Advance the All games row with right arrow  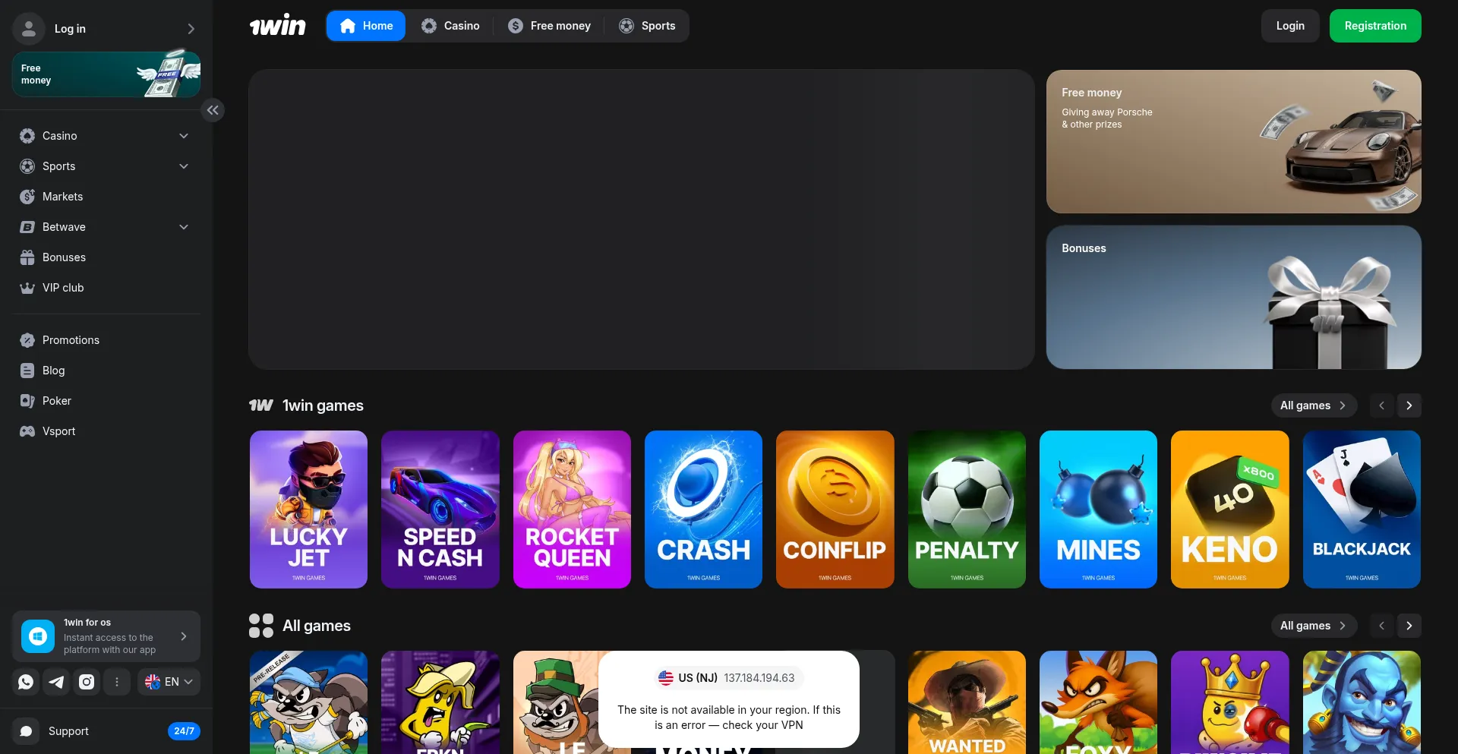pyautogui.click(x=1409, y=626)
